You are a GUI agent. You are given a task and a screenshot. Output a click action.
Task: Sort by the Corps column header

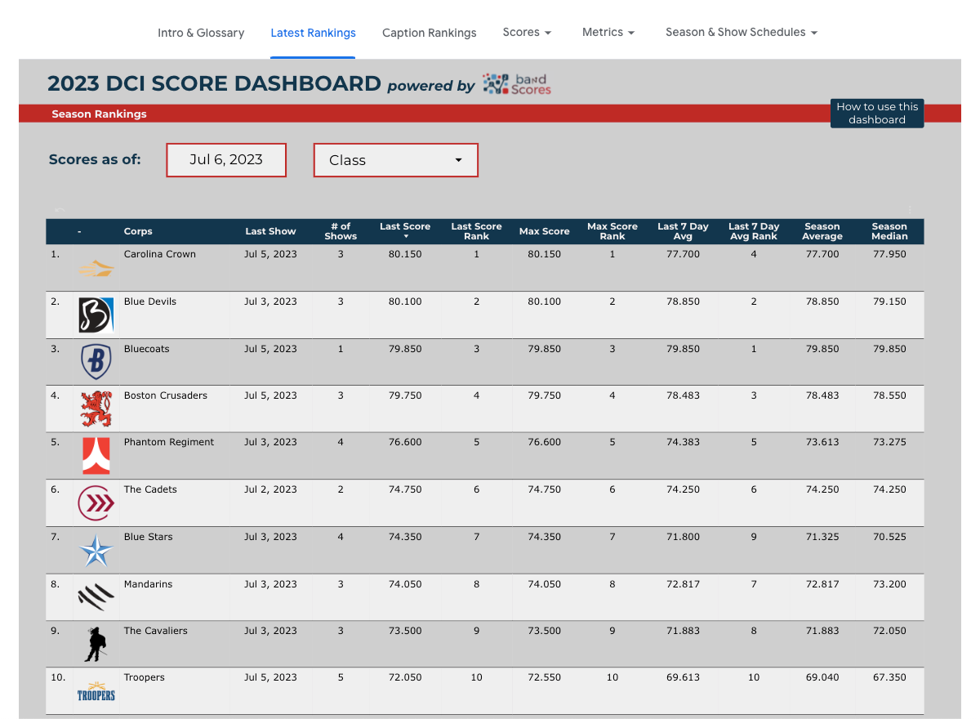138,231
